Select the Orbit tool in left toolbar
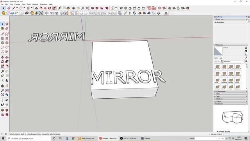The height and width of the screenshot is (141, 250). 2,86
